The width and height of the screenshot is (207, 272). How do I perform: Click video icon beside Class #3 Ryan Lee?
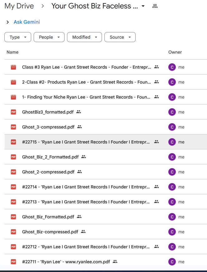point(13,67)
